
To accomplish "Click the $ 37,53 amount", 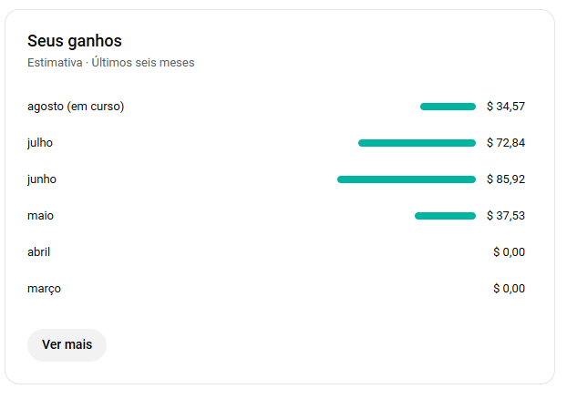I will 506,216.
